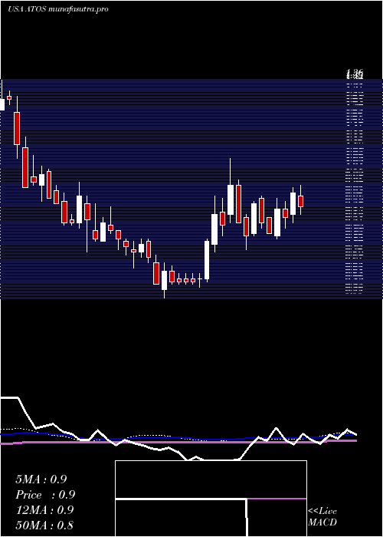Click the 1.36 price axis label
Screen dimensions: 383x537
[x=355, y=73]
